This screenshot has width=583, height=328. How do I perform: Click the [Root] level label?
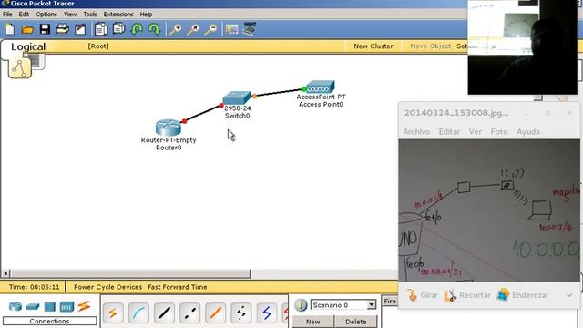point(98,46)
